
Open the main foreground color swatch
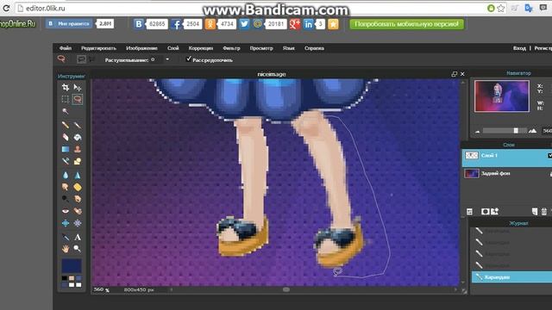(x=72, y=266)
